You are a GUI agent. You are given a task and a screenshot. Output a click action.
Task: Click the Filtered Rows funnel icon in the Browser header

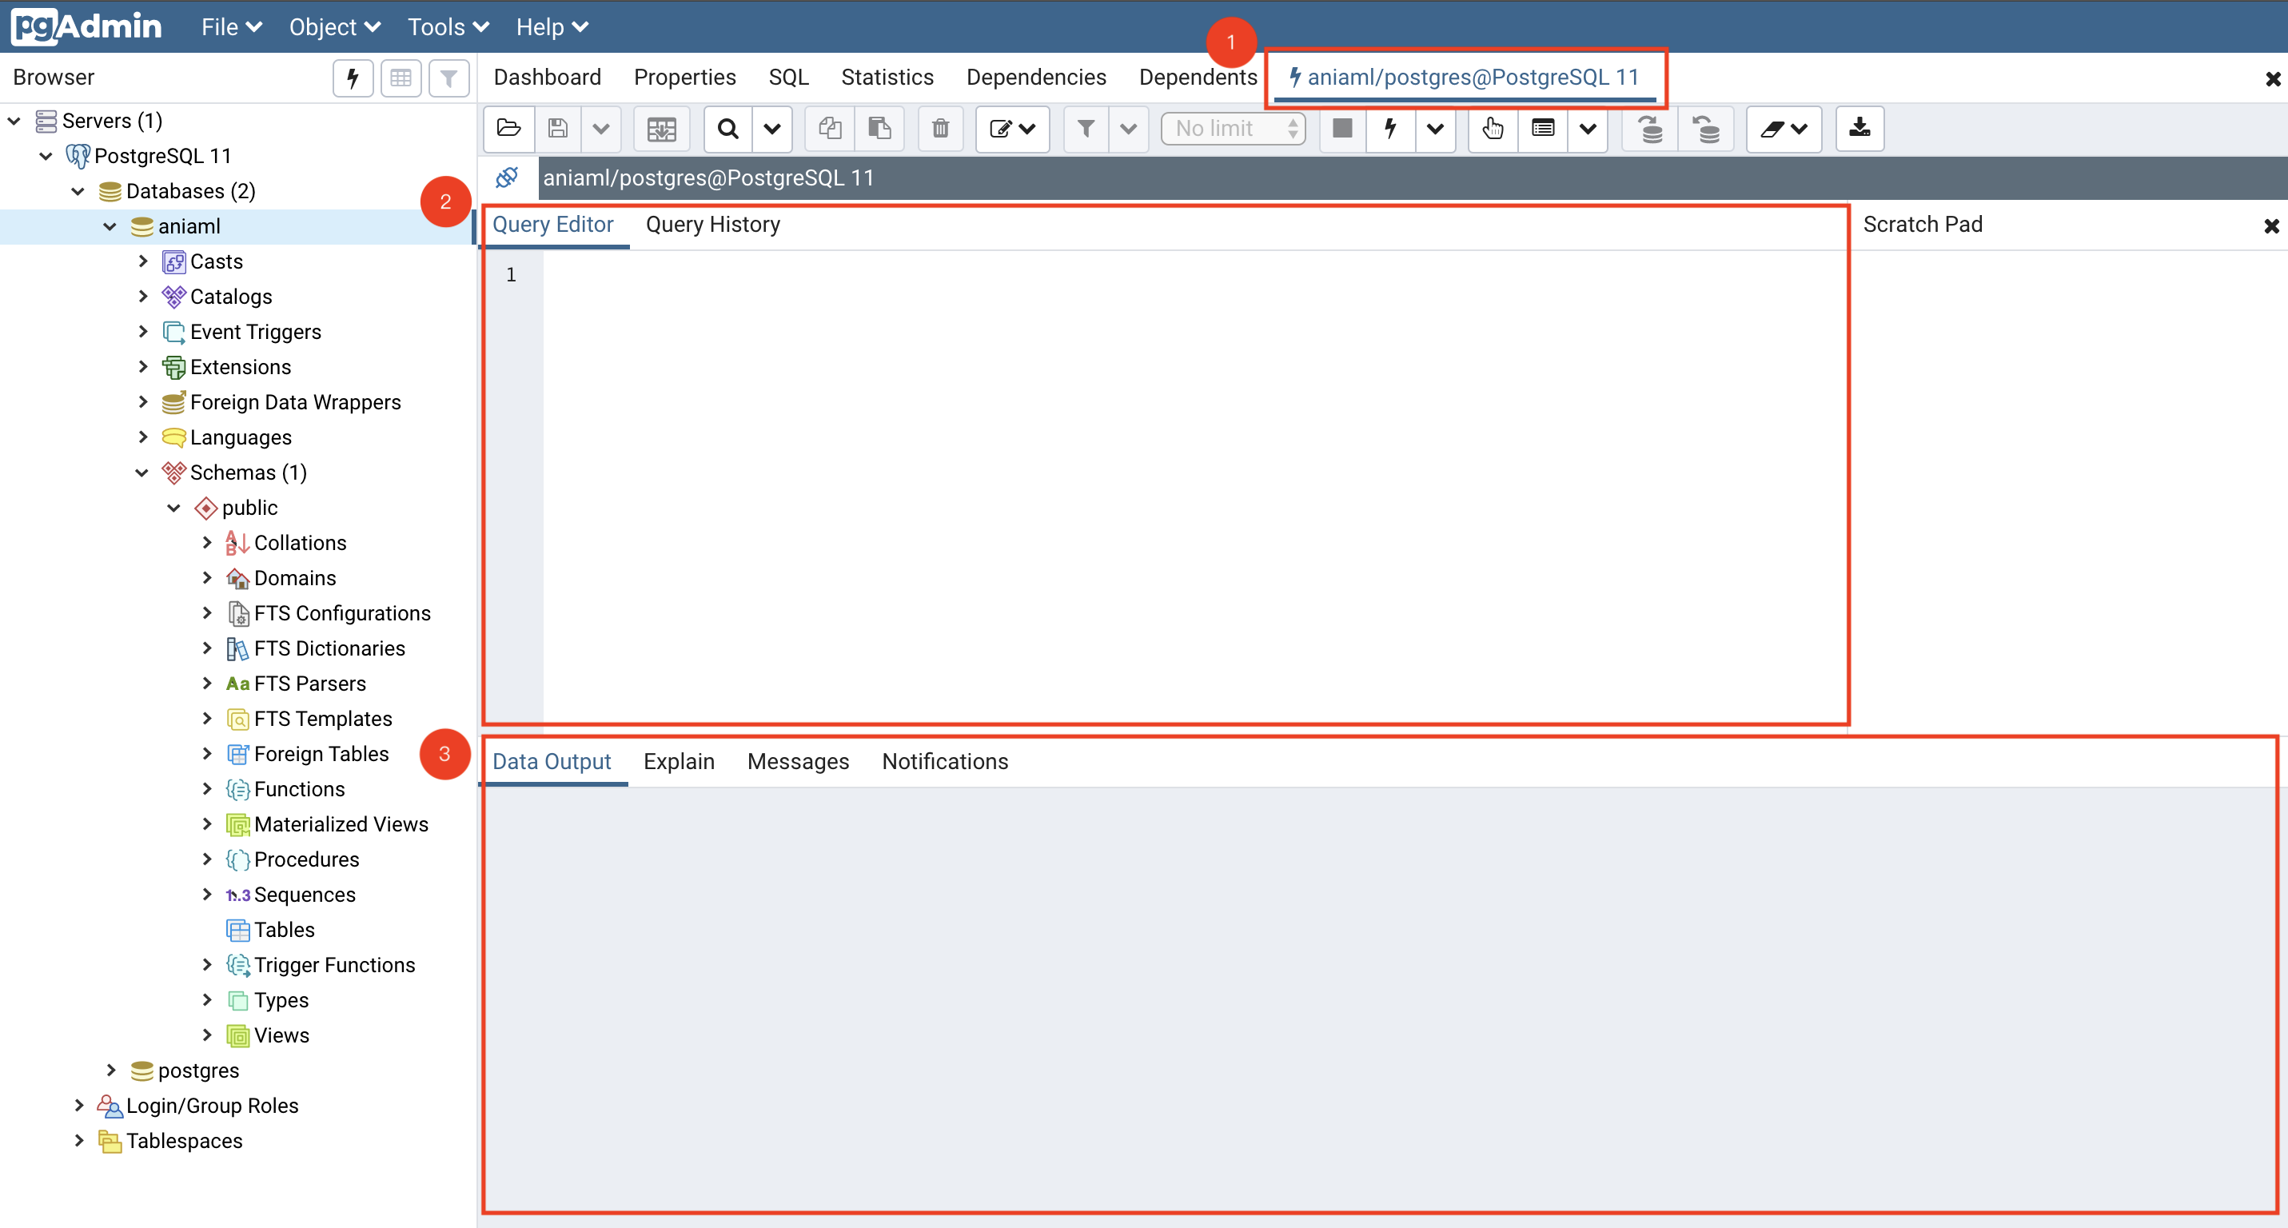448,78
